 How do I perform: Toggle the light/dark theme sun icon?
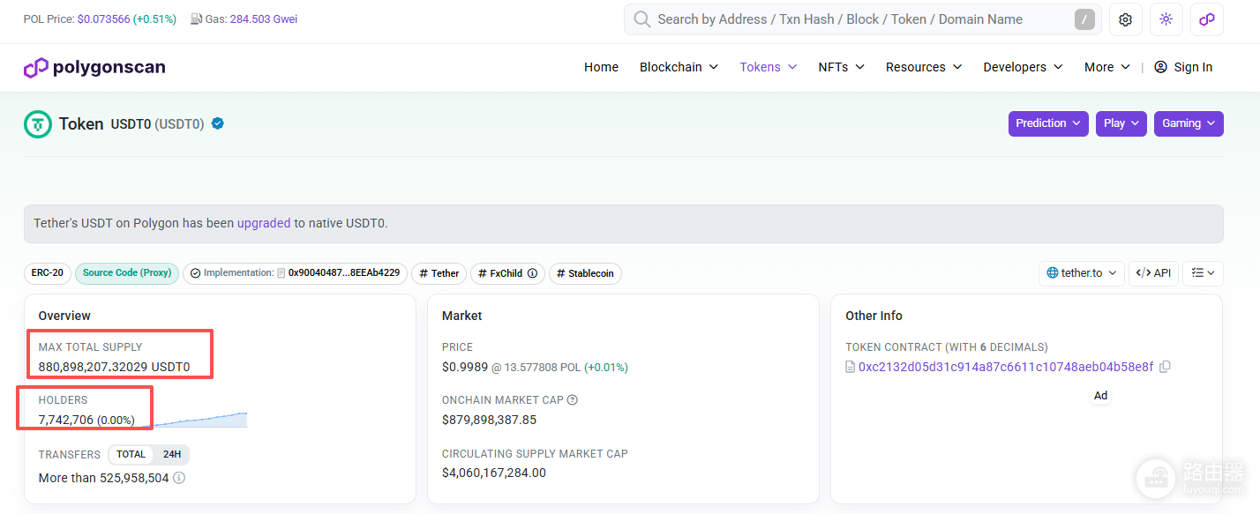[x=1166, y=19]
